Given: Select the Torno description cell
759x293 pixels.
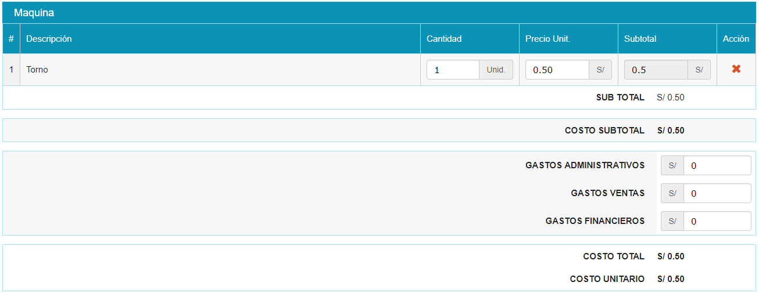Looking at the screenshot, I should [37, 70].
